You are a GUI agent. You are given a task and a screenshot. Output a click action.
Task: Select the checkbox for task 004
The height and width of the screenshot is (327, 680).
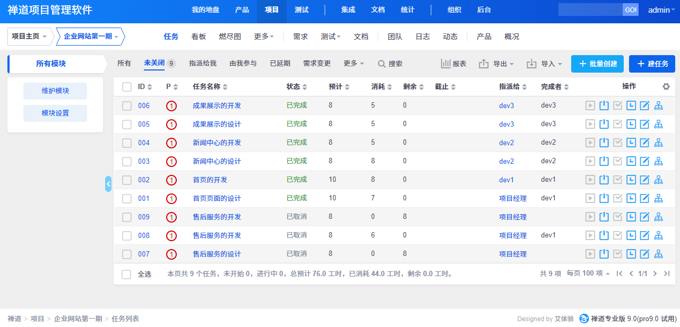click(x=127, y=143)
